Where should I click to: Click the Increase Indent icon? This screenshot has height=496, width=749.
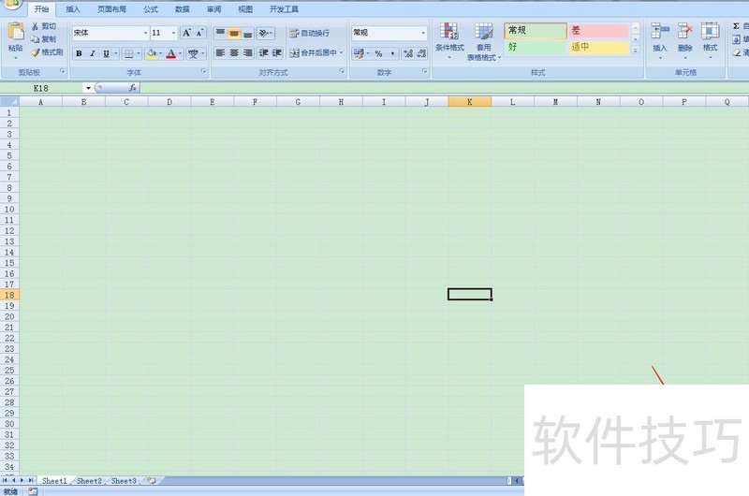277,53
